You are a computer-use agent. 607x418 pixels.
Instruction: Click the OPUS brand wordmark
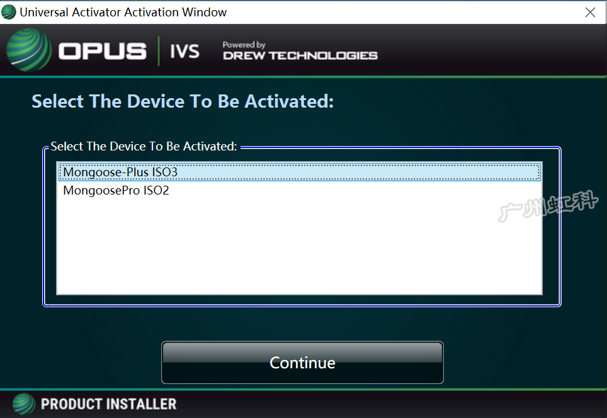coord(103,51)
